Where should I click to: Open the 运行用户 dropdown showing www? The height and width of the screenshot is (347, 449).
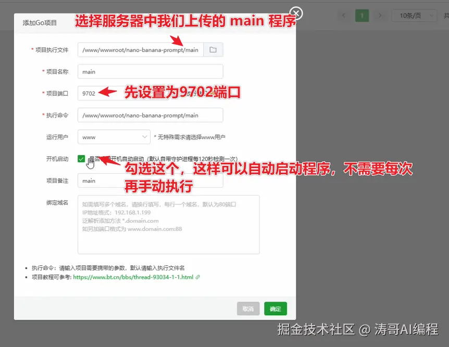pos(114,136)
